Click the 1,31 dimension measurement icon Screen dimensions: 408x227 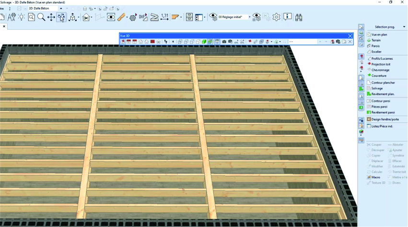[164, 17]
